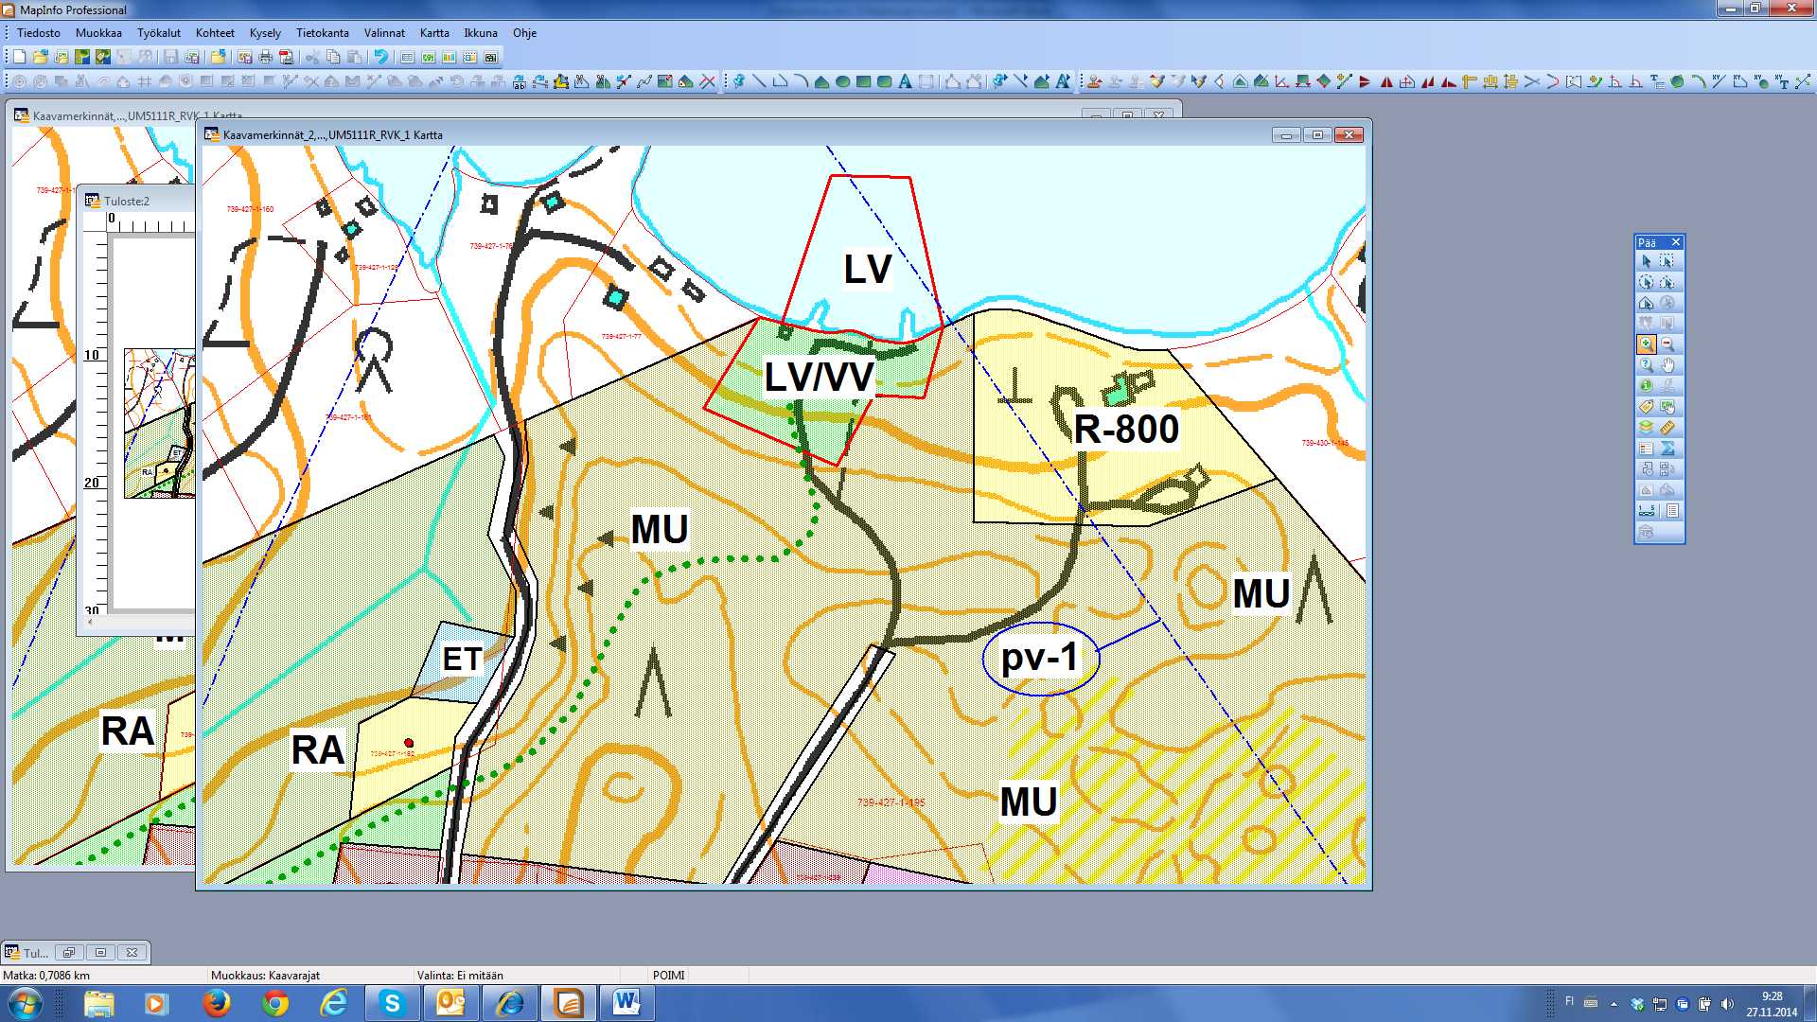Open the Tiedosto menu
This screenshot has height=1022, width=1817.
pos(38,32)
